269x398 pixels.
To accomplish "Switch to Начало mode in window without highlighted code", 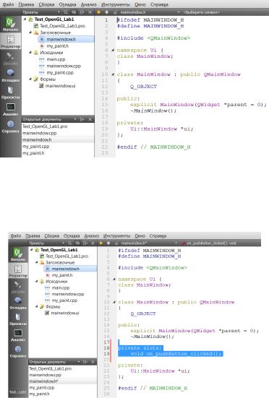I will (10, 25).
